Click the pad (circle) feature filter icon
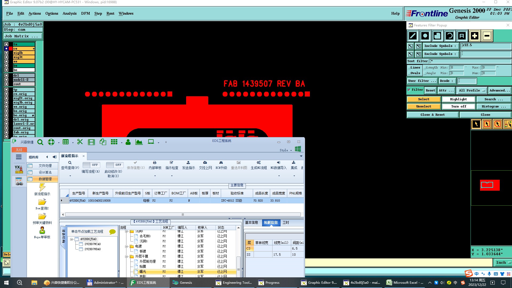 pos(425,36)
